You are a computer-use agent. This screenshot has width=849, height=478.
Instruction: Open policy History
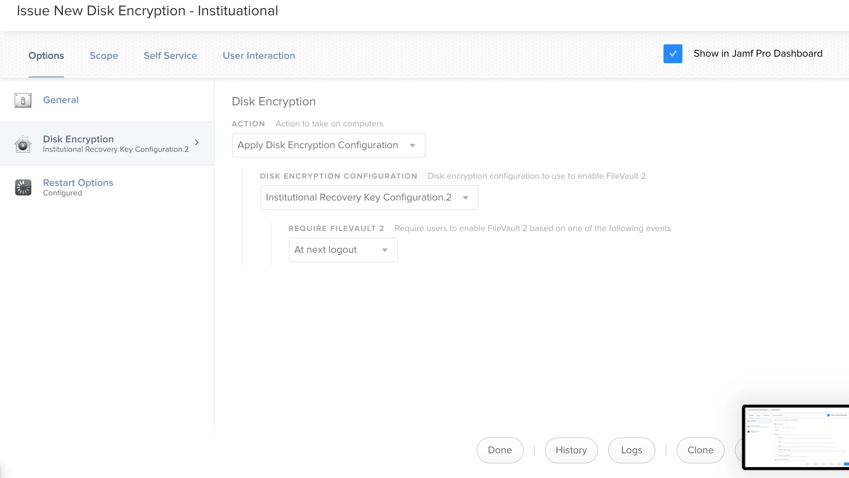(571, 450)
